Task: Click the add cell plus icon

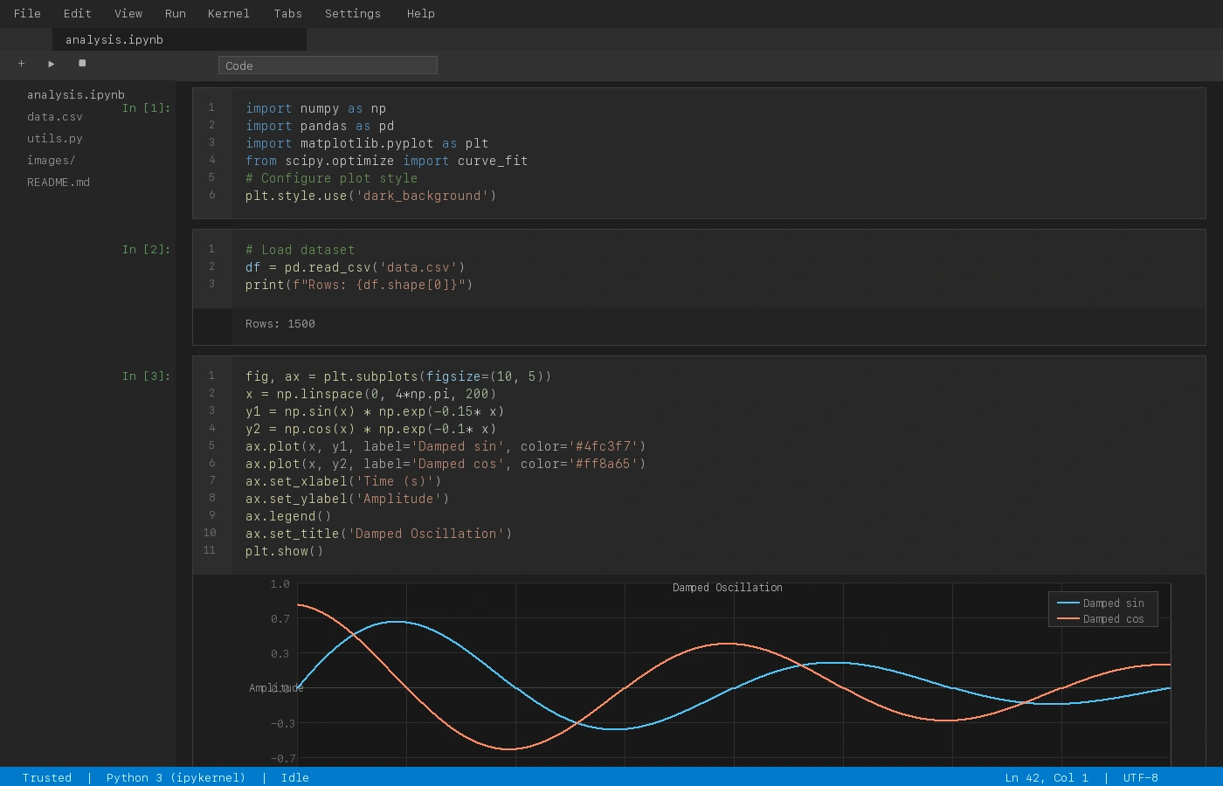Action: tap(22, 64)
